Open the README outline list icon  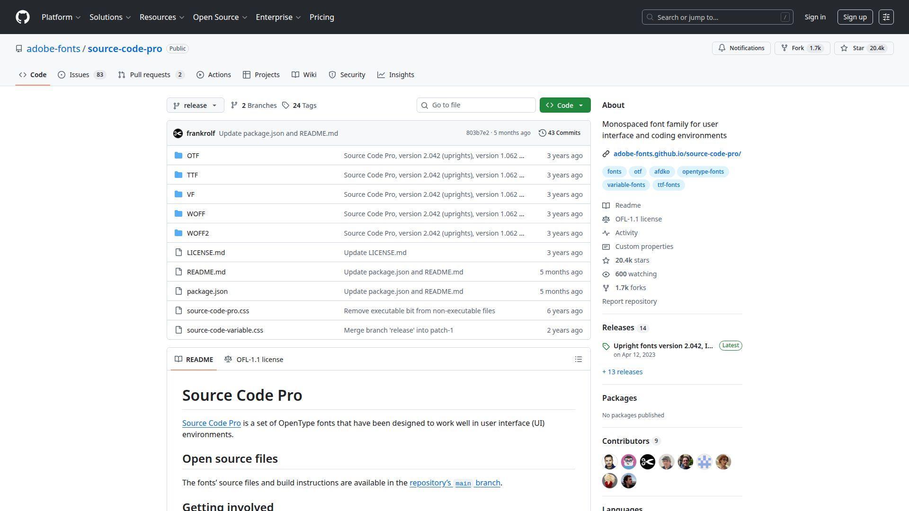pos(578,359)
